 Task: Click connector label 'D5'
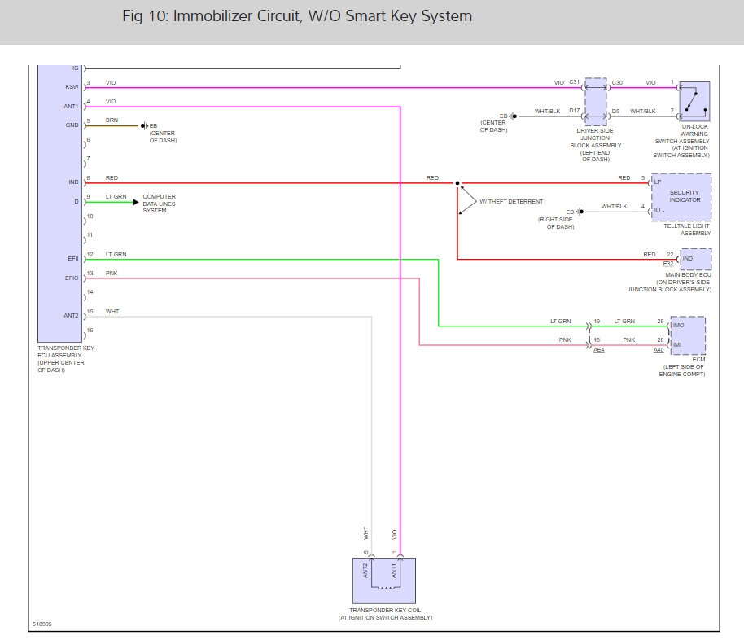(x=615, y=111)
